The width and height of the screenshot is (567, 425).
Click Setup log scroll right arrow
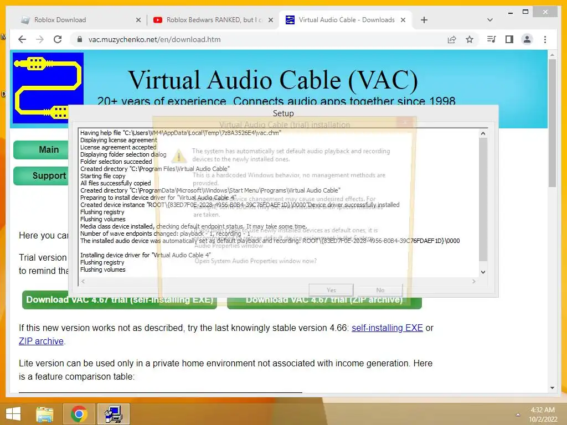tap(474, 281)
